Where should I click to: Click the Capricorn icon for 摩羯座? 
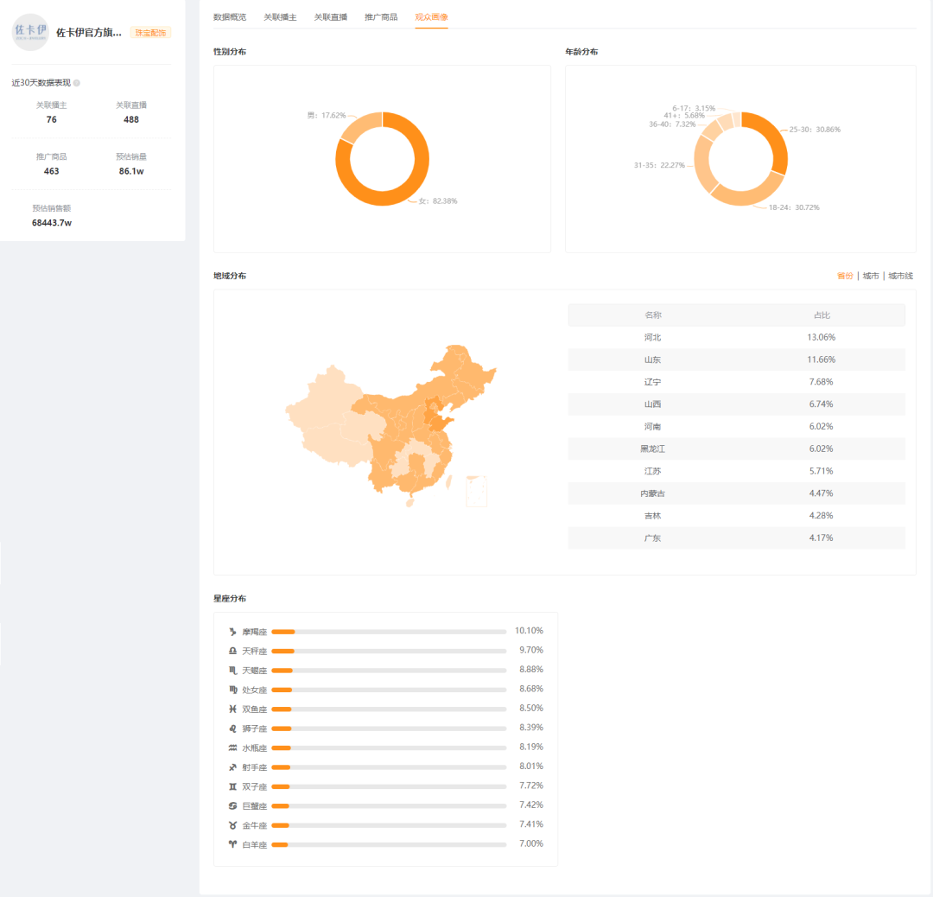(x=232, y=632)
